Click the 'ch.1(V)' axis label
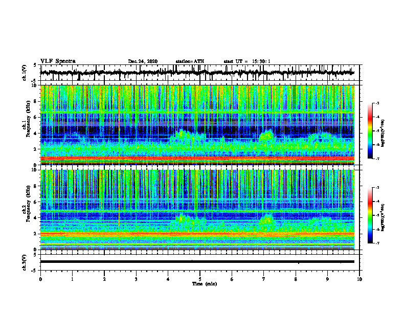Image resolution: width=405 pixels, height=313 pixels. click(x=25, y=73)
